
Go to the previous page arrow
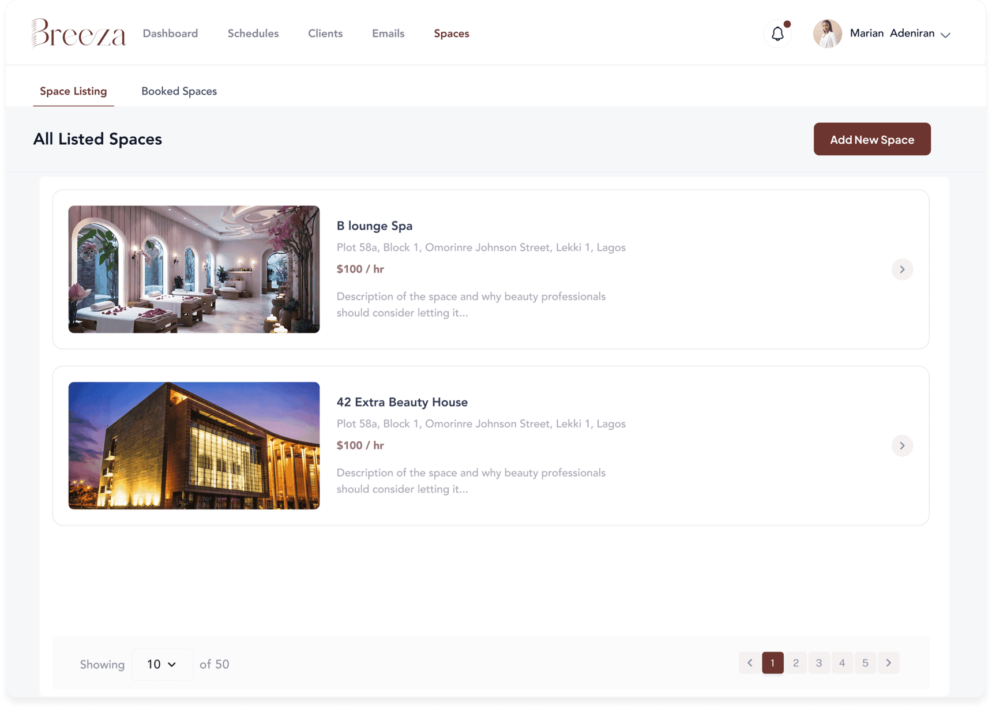click(749, 663)
